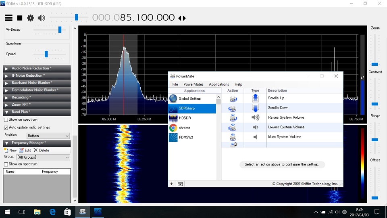Screen dimensions: 387x218
Task: Open the SDR# configuration gear
Action: click(30, 18)
